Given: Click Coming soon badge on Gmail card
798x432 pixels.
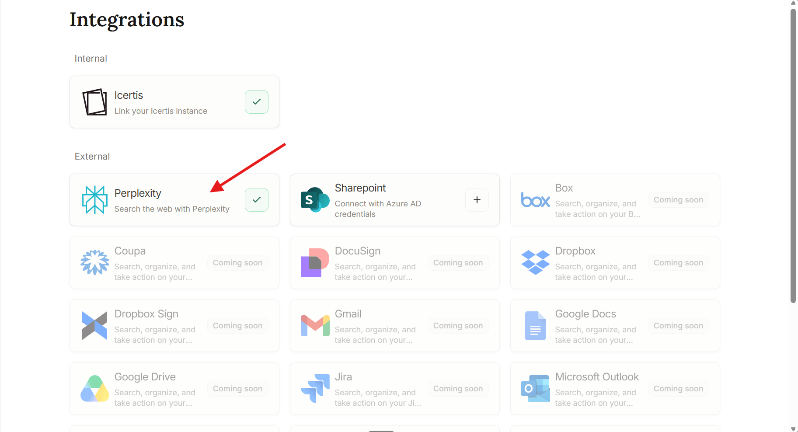Looking at the screenshot, I should 458,326.
